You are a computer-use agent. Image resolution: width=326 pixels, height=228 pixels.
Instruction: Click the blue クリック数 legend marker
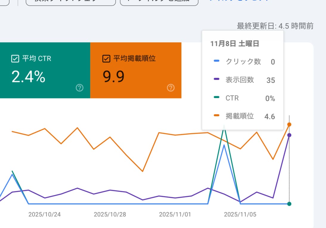point(216,61)
